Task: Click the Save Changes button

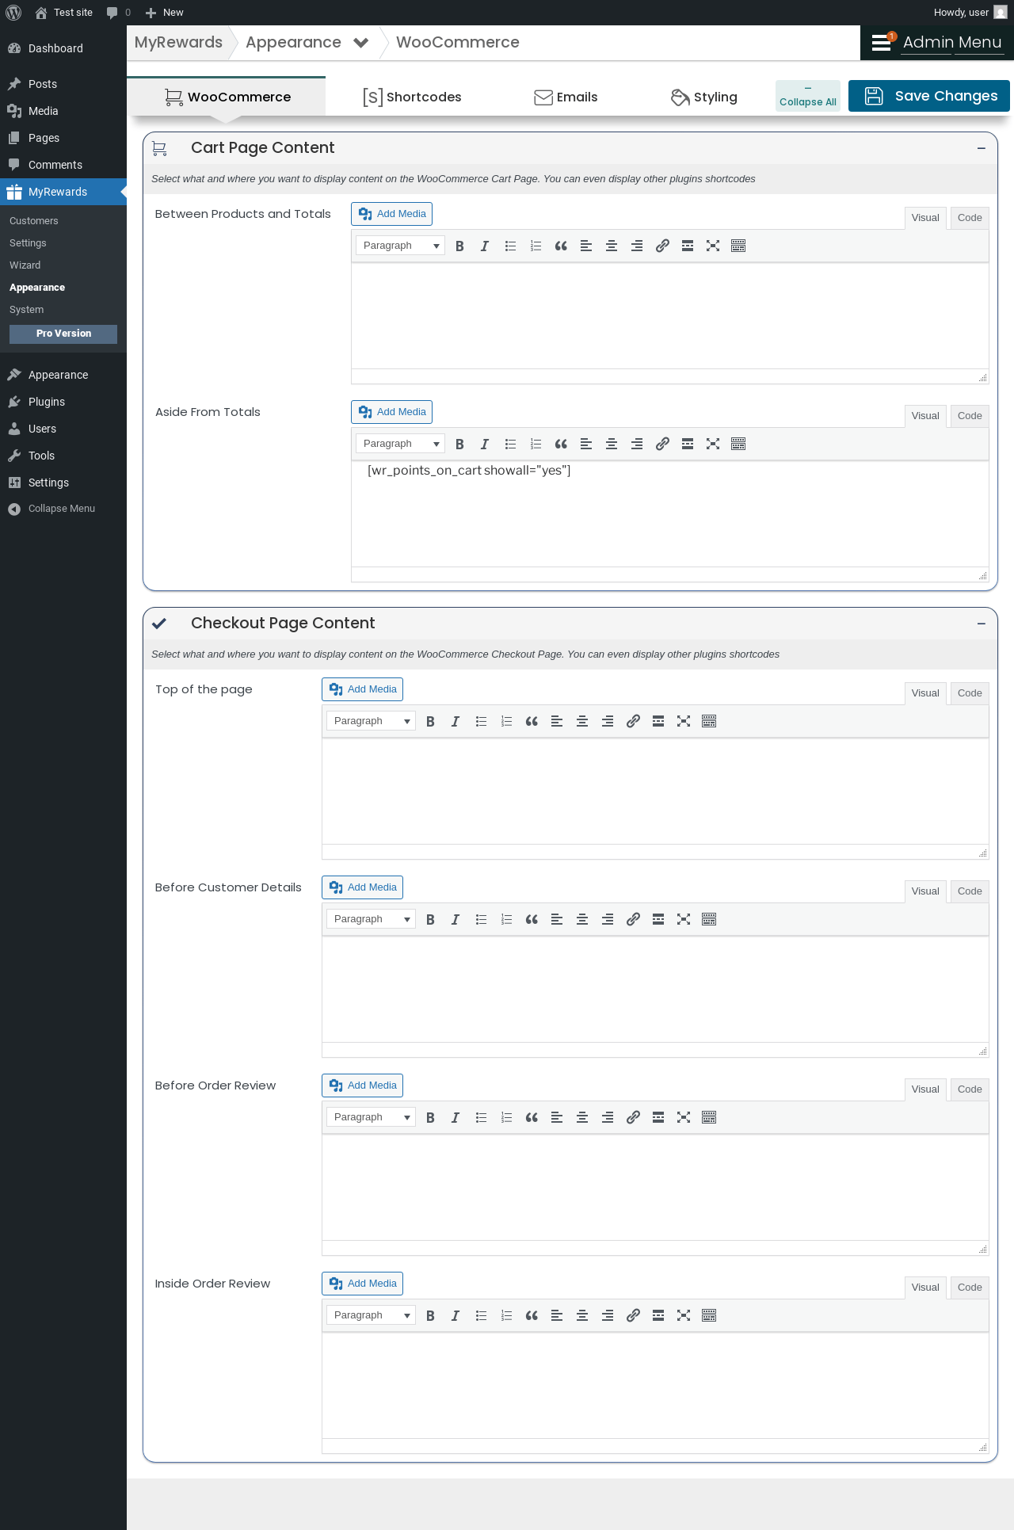Action: [929, 96]
